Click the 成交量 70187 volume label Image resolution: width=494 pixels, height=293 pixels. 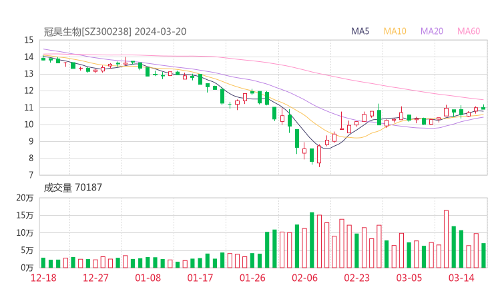[x=73, y=188]
